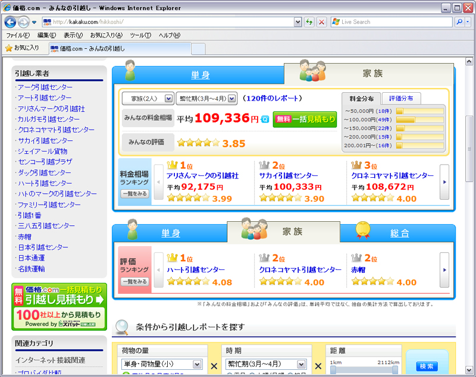Click help icon beside average price 109,336円
Screen dimensions: 476x377
[x=265, y=120]
